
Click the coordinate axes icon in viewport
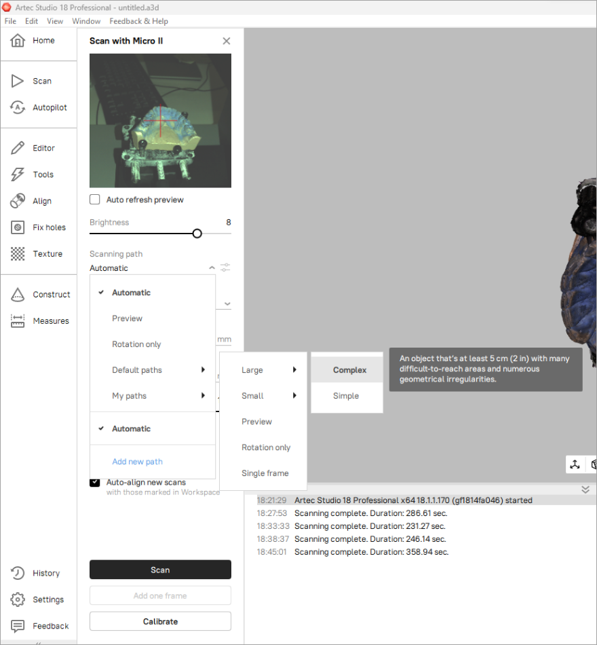(575, 464)
